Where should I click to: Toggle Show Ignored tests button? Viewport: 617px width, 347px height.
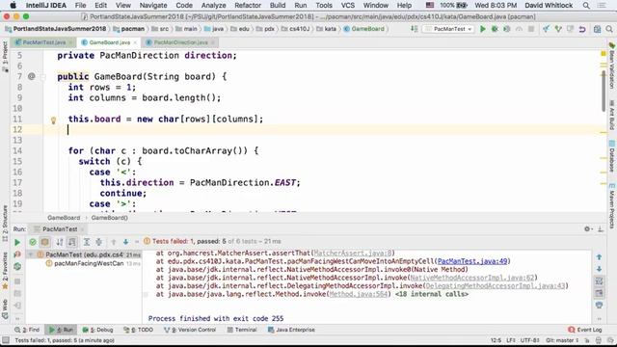tap(45, 242)
